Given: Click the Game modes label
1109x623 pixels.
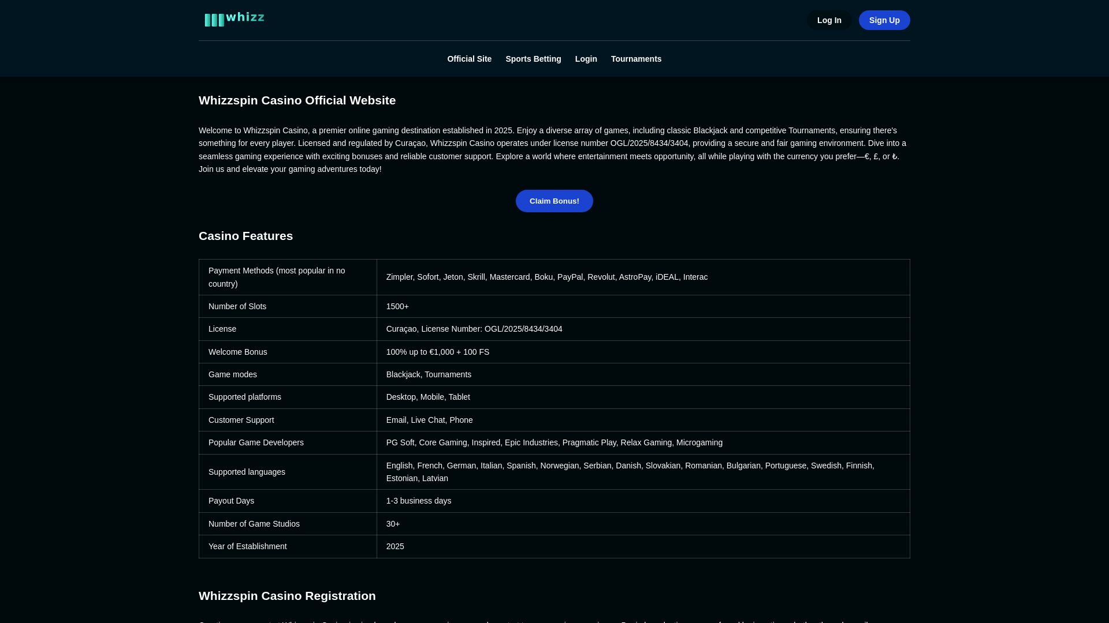Looking at the screenshot, I should click(x=232, y=374).
